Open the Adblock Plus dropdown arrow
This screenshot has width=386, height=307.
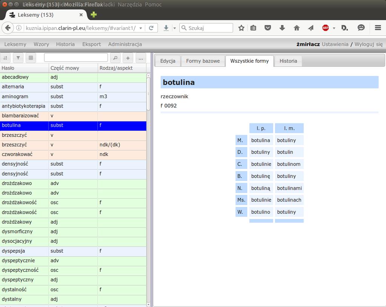pos(334,28)
